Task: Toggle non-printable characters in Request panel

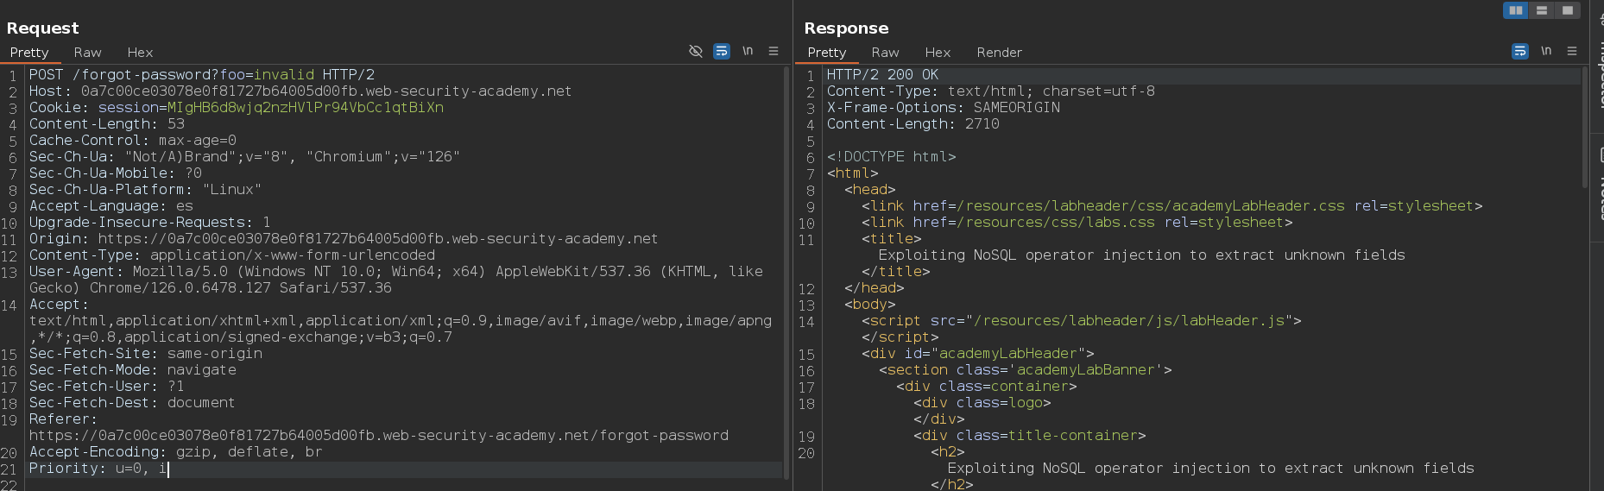Action: click(748, 52)
